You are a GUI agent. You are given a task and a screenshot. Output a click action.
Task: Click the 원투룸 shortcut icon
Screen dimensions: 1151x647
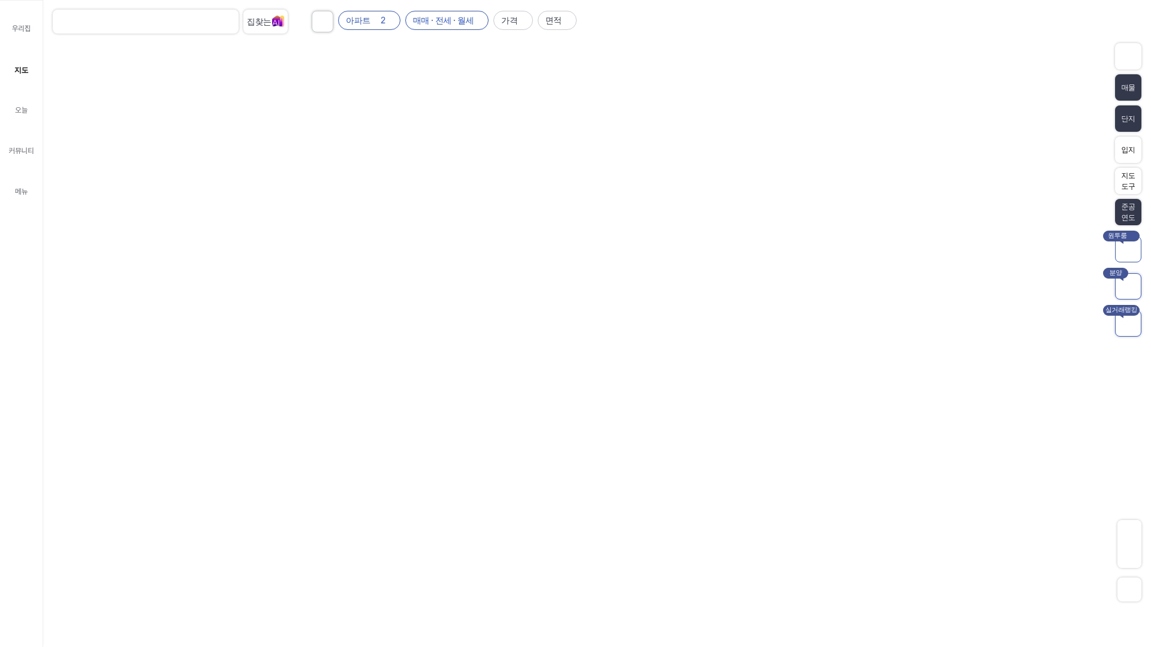(1128, 250)
